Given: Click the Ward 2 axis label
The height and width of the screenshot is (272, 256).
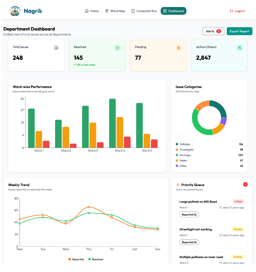Looking at the screenshot, I should click(66, 151).
